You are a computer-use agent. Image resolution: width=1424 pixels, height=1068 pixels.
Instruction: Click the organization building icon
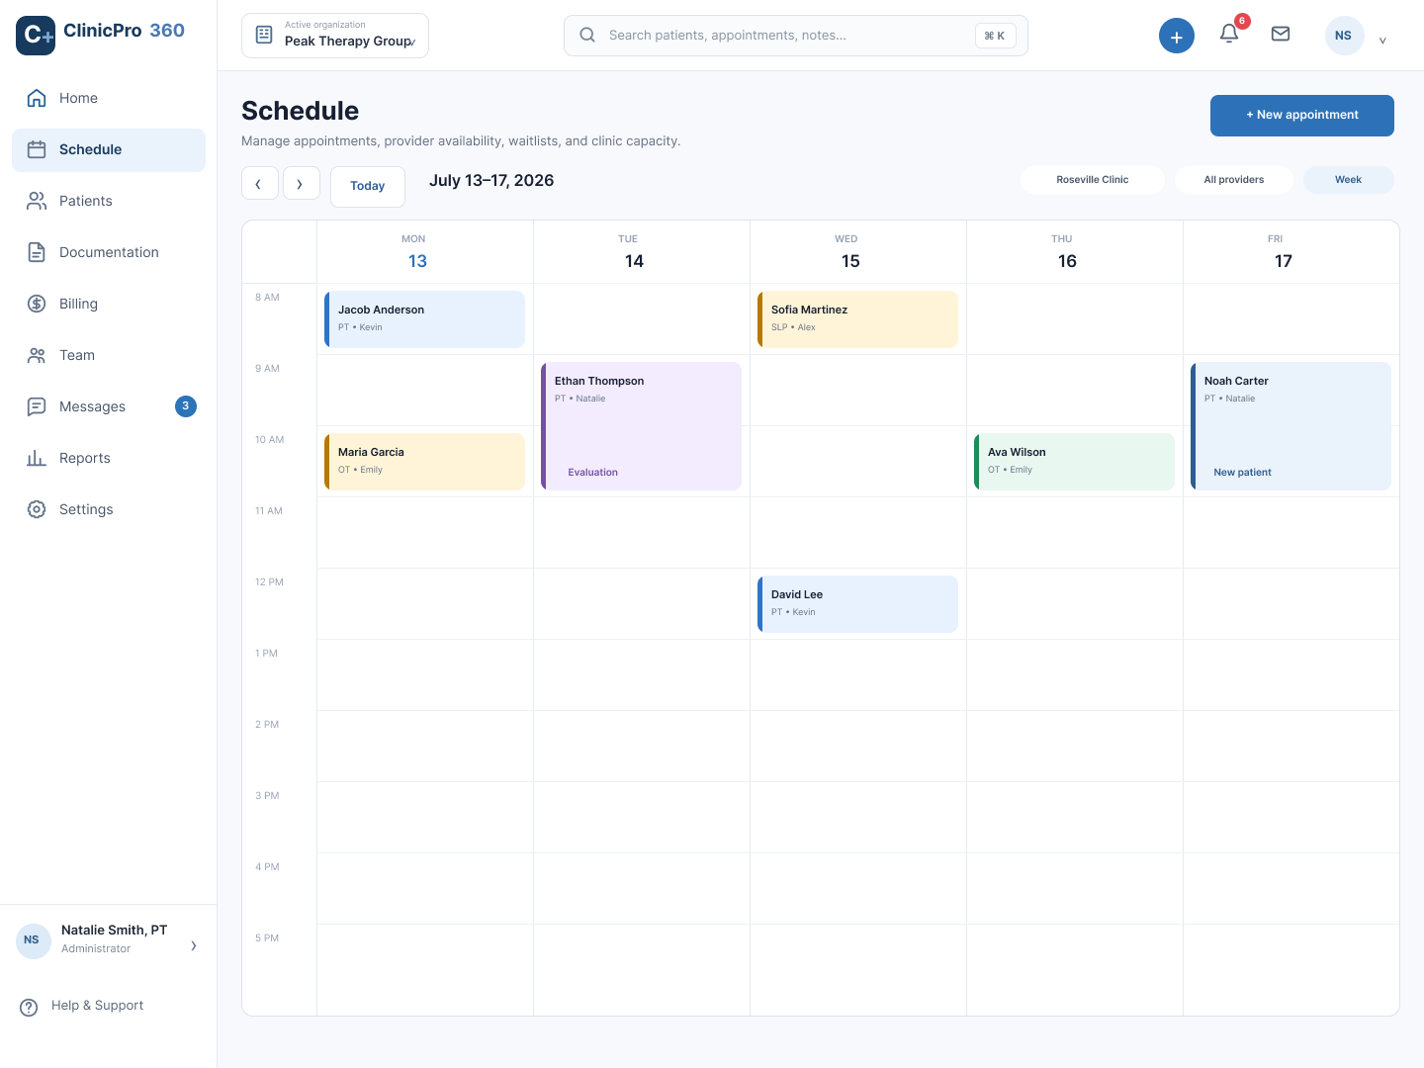264,35
